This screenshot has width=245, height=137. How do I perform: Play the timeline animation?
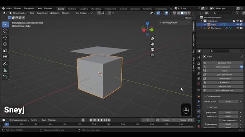click(102, 120)
